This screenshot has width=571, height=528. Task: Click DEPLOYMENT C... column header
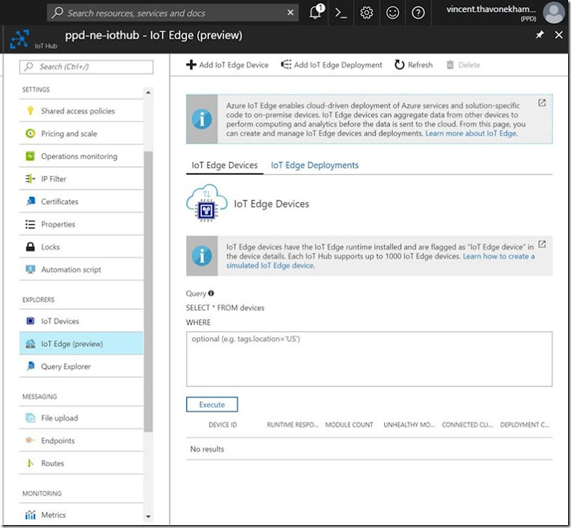(x=525, y=425)
